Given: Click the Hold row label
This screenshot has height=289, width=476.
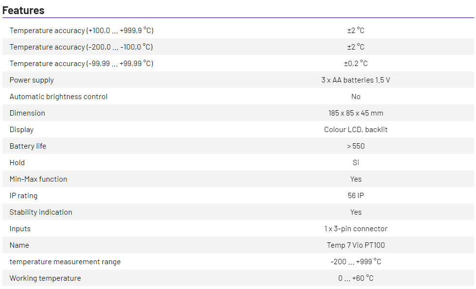Looking at the screenshot, I should (17, 163).
